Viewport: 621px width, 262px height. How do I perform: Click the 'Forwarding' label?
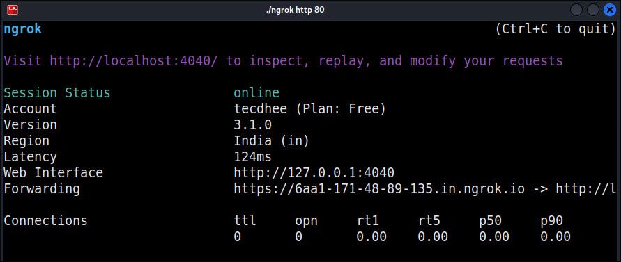click(42, 189)
